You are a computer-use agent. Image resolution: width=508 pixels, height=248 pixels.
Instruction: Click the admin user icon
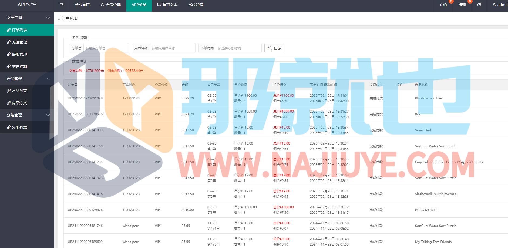(x=494, y=5)
